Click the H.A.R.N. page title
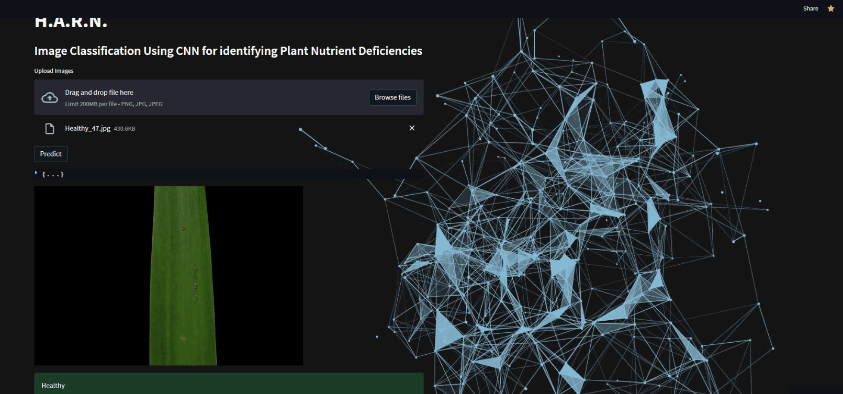This screenshot has width=843, height=394. [x=71, y=23]
